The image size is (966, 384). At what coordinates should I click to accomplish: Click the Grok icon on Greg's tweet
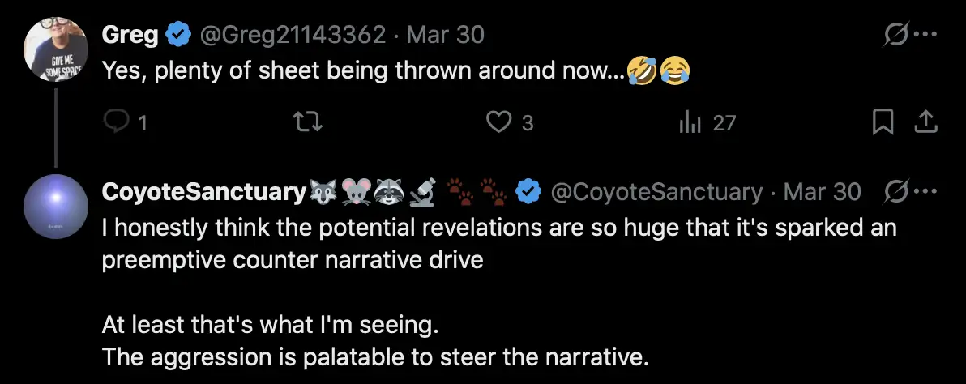897,34
